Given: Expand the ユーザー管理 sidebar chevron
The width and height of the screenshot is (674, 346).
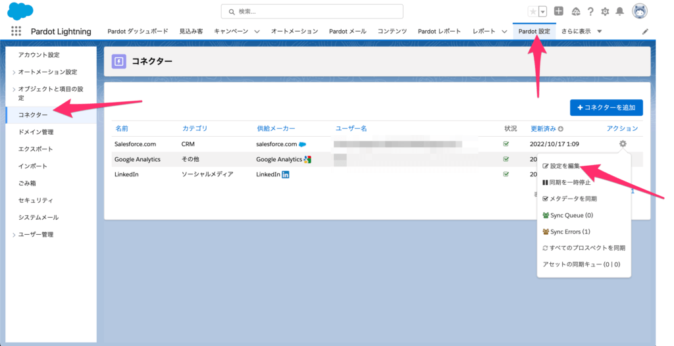Looking at the screenshot, I should [14, 235].
